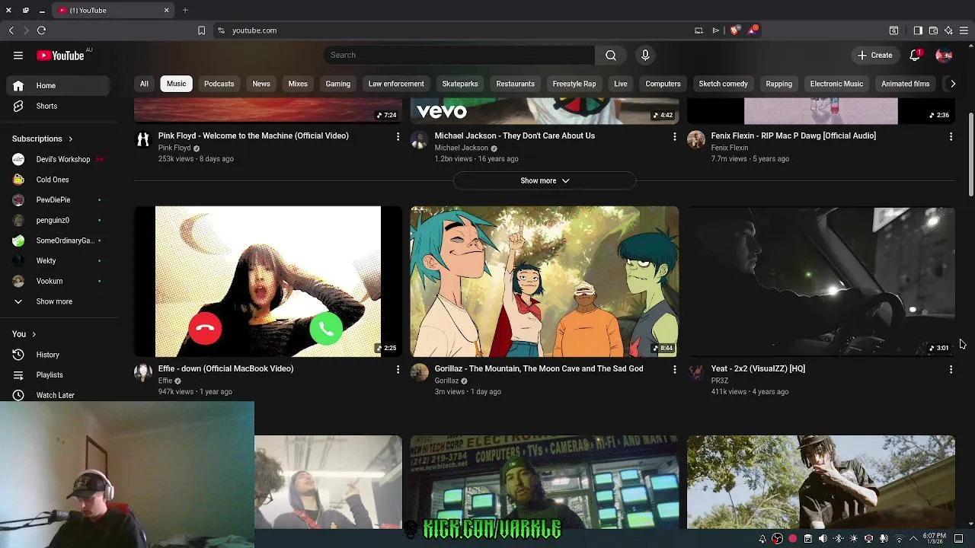The image size is (975, 548).
Task: Select the Electronic Music category chip
Action: (x=836, y=84)
